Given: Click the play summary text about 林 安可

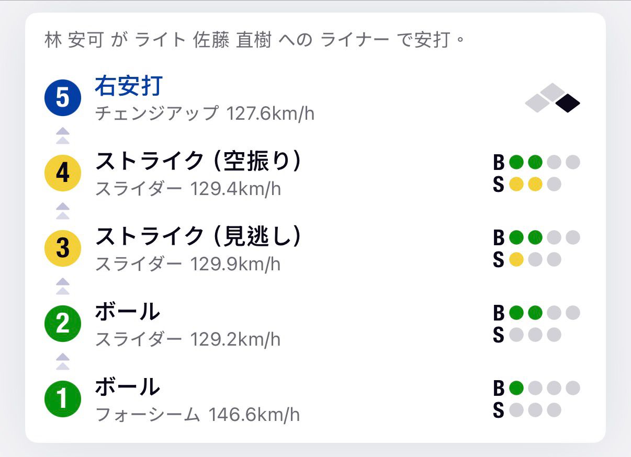Looking at the screenshot, I should (x=255, y=40).
